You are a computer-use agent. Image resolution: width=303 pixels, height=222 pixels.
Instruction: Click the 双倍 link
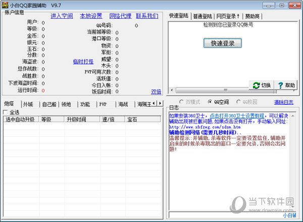tap(156, 91)
